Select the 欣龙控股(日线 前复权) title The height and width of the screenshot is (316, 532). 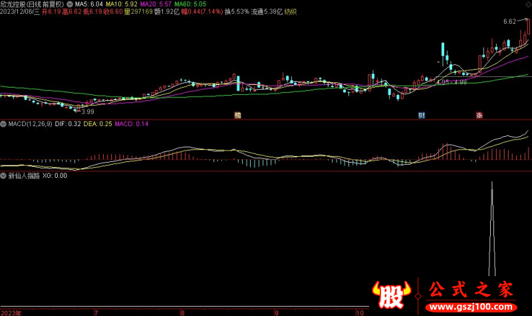(32, 4)
